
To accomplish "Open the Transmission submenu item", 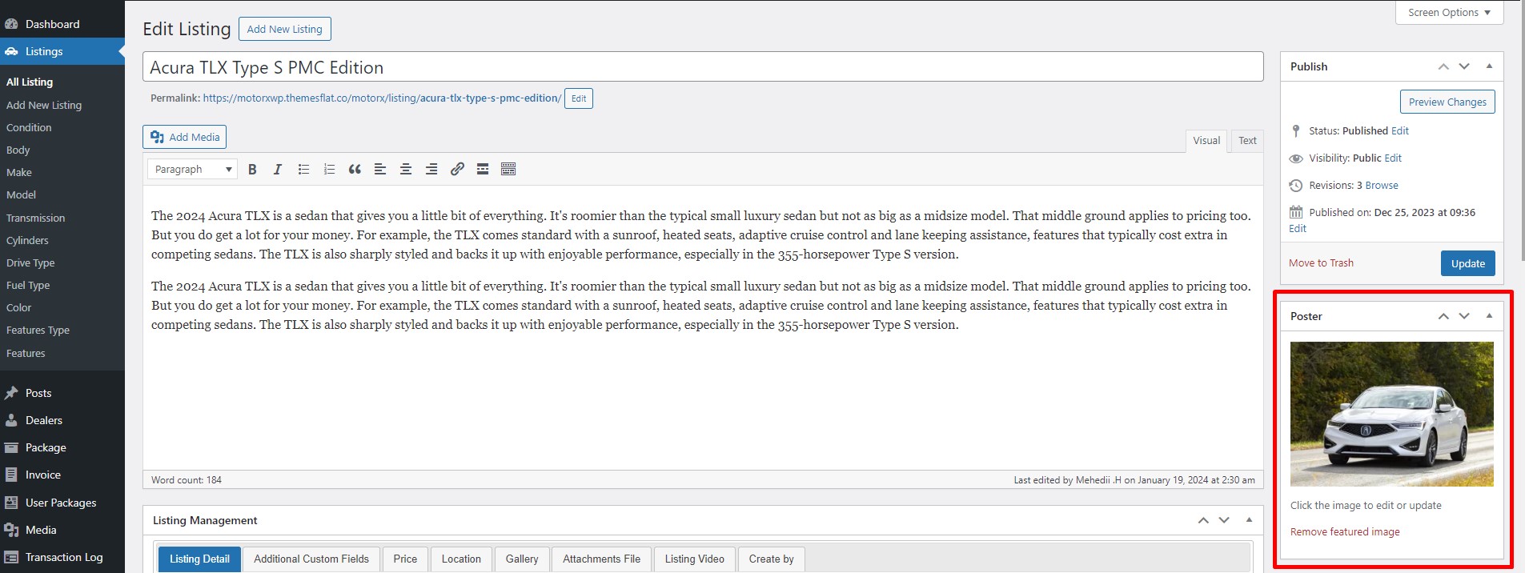I will point(35,218).
